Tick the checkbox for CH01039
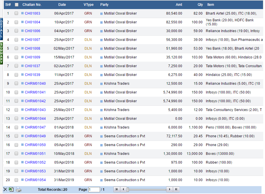 pos(16,75)
